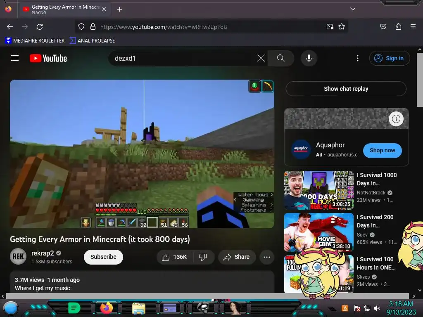Viewport: 423px width, 317px height.
Task: Click the horizontal page scrollbar
Action: click(207, 296)
